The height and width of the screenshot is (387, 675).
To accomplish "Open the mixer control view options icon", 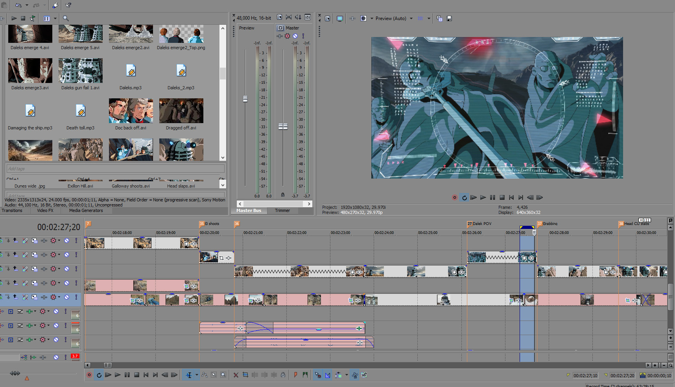I will click(308, 17).
